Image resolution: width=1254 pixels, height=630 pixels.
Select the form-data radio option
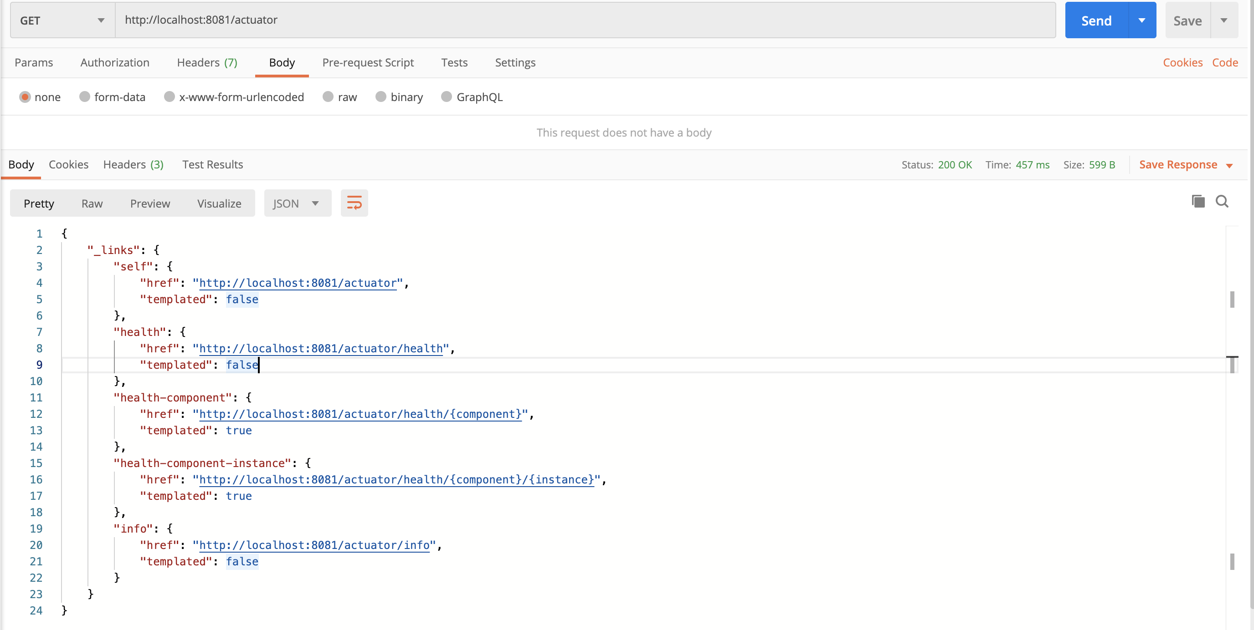coord(85,97)
